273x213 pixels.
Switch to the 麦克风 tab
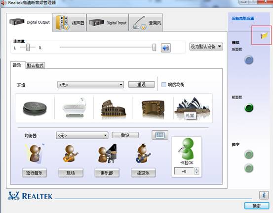pyautogui.click(x=146, y=23)
